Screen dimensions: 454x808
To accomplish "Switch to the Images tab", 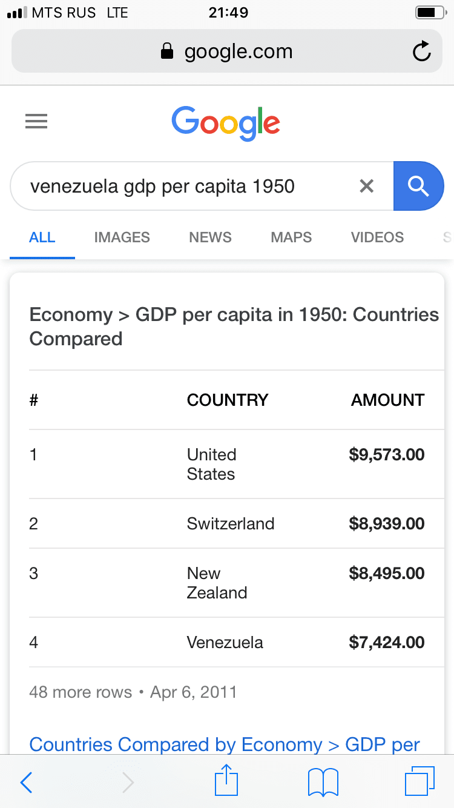I will coord(122,237).
